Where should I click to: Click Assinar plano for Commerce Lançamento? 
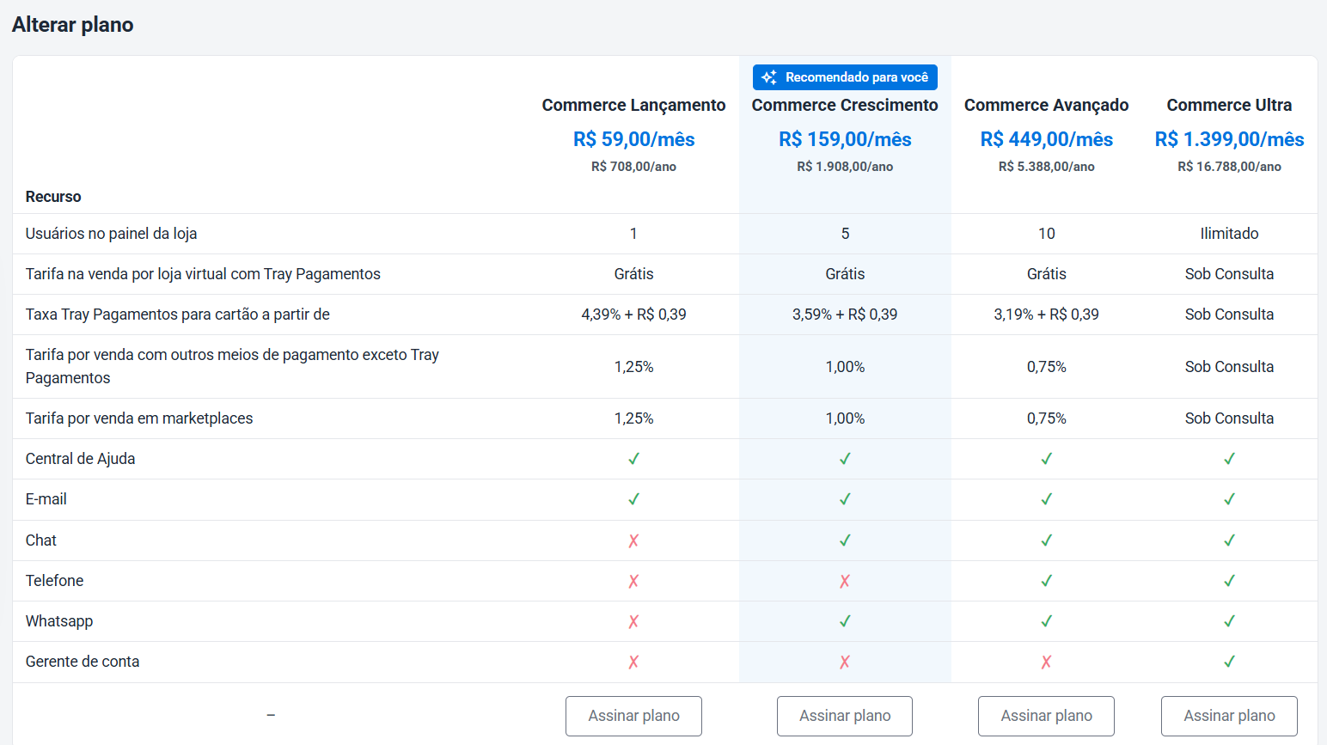[x=633, y=716]
